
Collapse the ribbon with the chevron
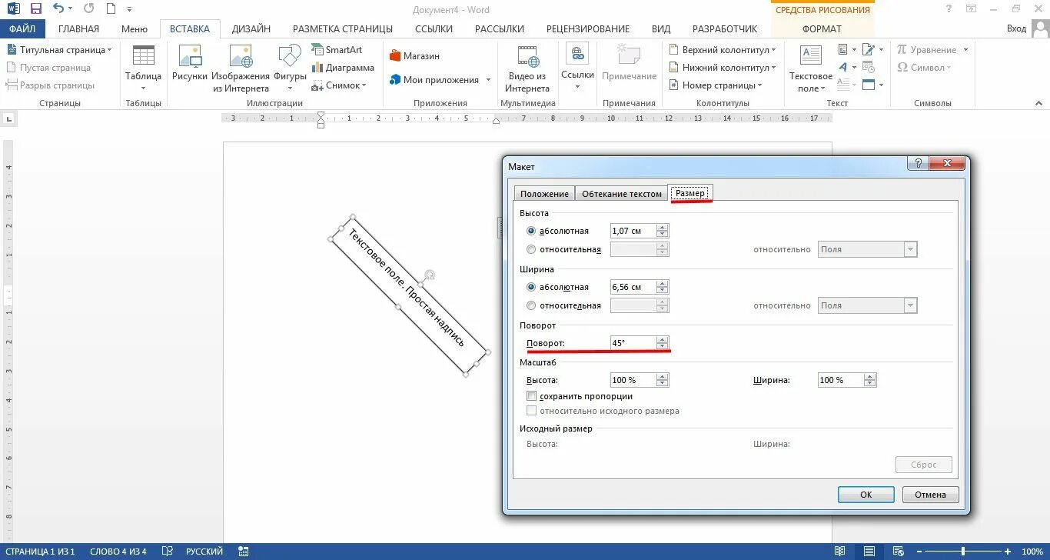(x=1039, y=103)
